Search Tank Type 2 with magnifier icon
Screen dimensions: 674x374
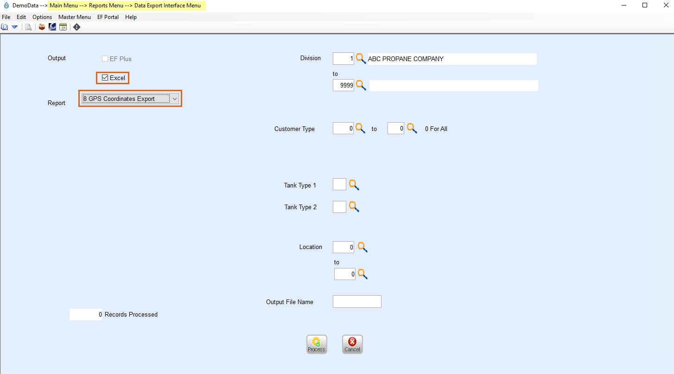pyautogui.click(x=354, y=207)
